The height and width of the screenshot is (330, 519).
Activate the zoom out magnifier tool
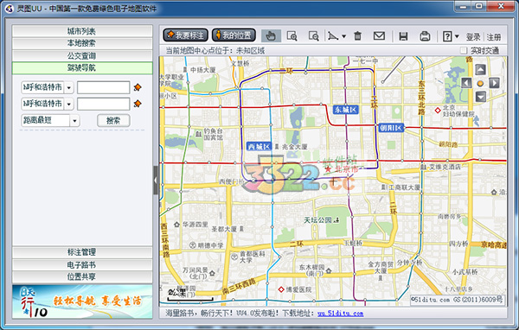tap(313, 35)
